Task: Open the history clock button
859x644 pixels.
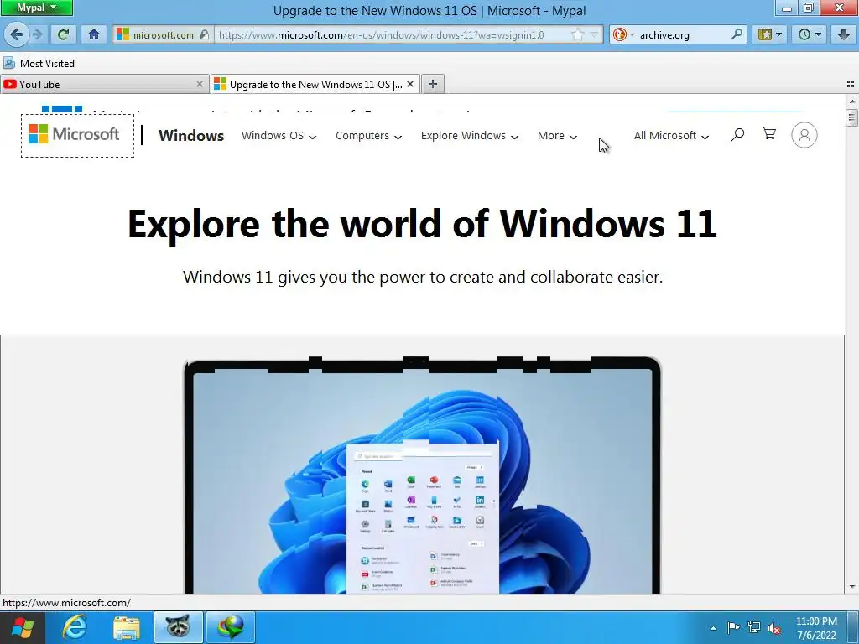Action: pos(810,34)
